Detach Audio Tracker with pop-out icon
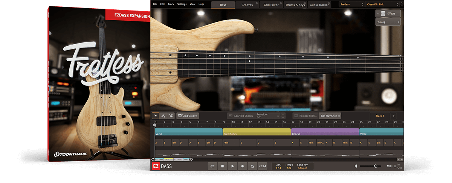The height and width of the screenshot is (183, 452). [329, 3]
